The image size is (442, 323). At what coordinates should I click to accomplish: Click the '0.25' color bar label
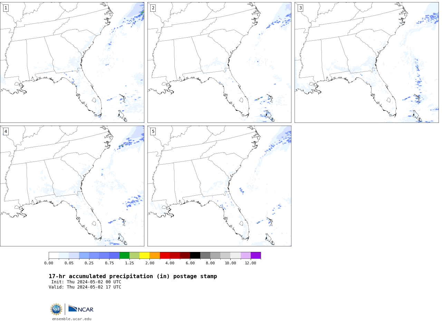tap(89, 263)
